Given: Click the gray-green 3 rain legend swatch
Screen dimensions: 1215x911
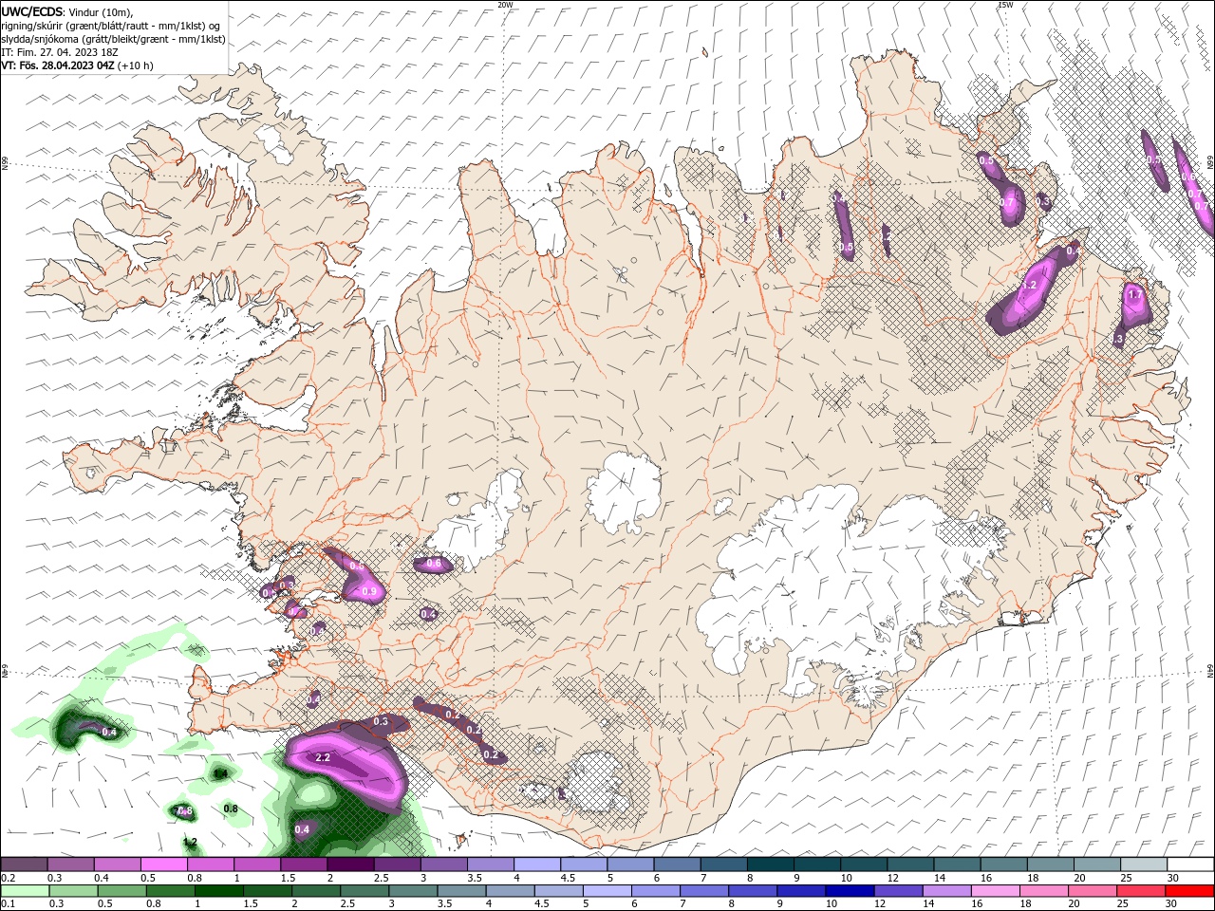Looking at the screenshot, I should pos(414,891).
